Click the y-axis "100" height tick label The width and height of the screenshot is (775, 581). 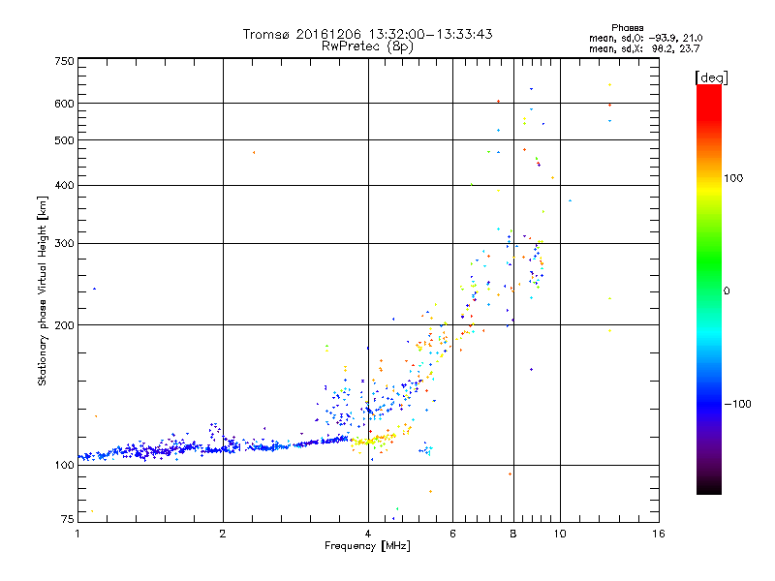point(65,465)
